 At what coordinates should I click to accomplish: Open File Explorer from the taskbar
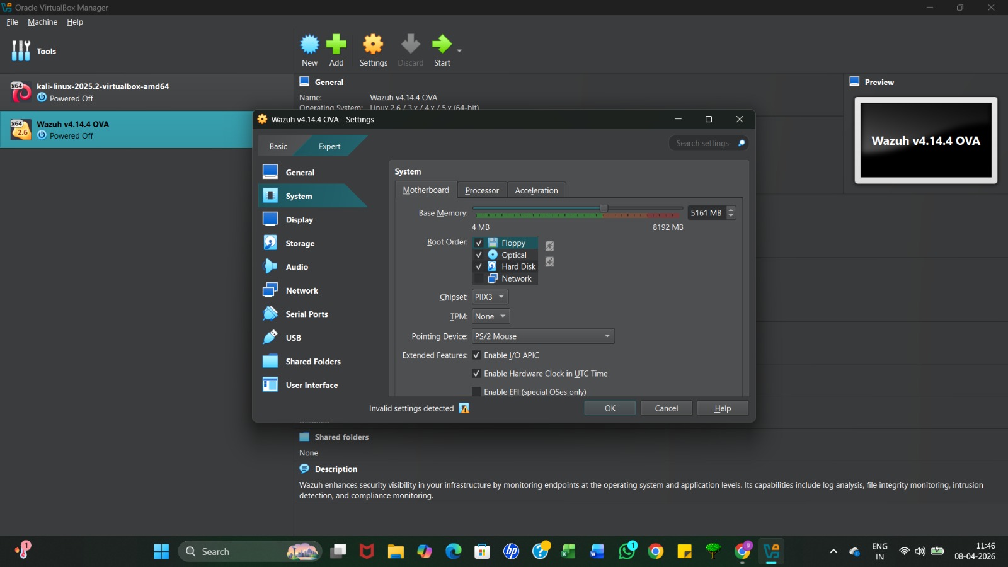[396, 551]
